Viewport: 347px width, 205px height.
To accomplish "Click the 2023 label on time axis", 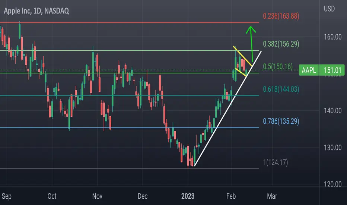I will [188, 196].
